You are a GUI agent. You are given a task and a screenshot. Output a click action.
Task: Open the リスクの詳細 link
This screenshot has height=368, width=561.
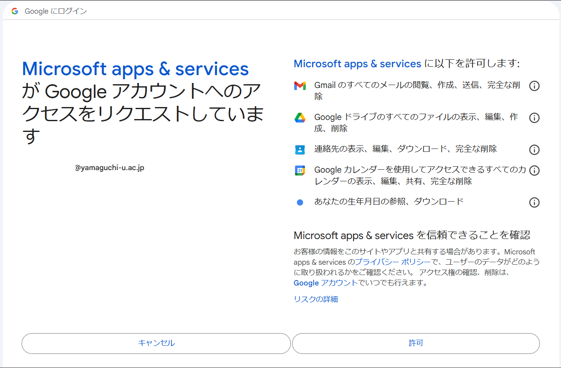tap(316, 299)
